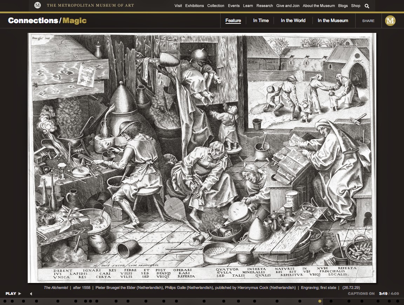Click The Alchemist engraving image
The width and height of the screenshot is (404, 305).
[202, 158]
